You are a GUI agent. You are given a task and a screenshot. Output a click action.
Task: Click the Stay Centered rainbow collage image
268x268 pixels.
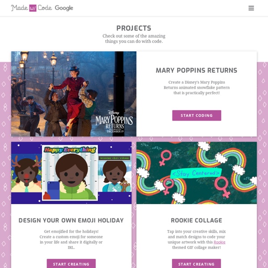(197, 173)
